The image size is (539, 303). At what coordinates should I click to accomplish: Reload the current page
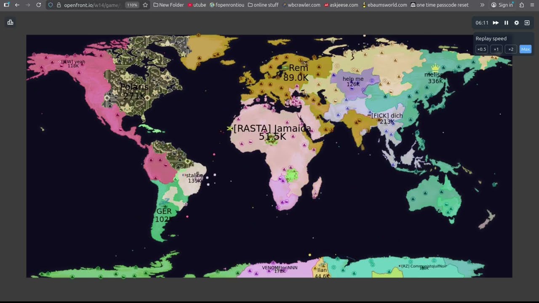tap(39, 5)
